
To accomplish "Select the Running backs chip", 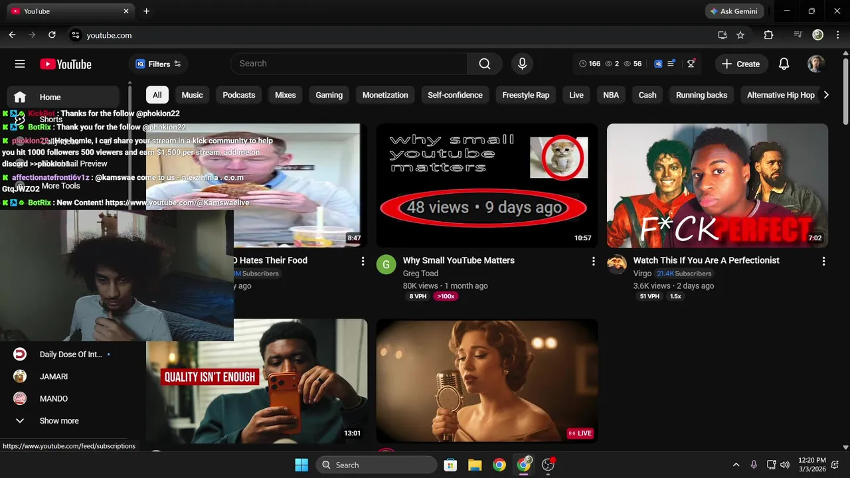I will click(701, 95).
